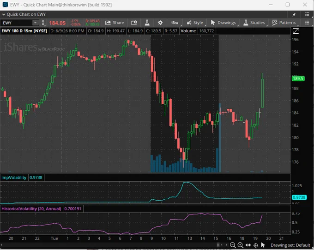Click the low value L: 184.9
Viewport: 314px width, 250px height.
pyautogui.click(x=135, y=31)
